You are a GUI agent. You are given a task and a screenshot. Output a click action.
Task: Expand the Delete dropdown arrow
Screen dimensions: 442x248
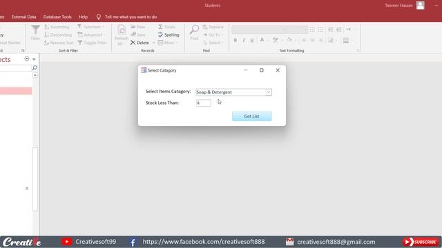tap(153, 43)
